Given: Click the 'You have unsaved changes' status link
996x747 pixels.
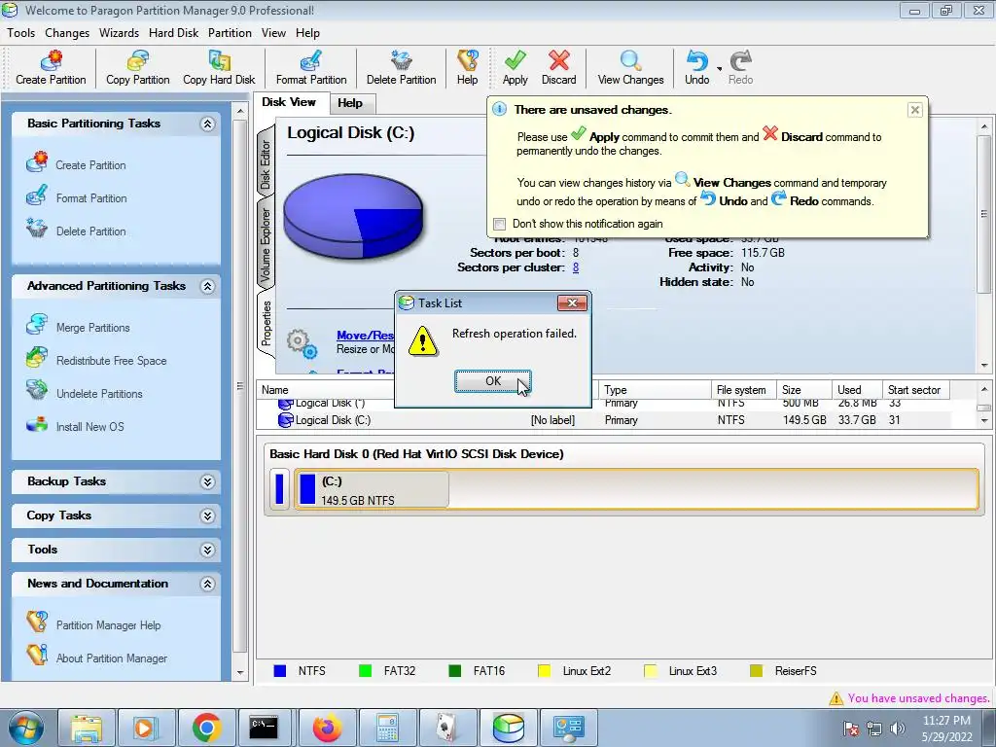Looking at the screenshot, I should 918,698.
